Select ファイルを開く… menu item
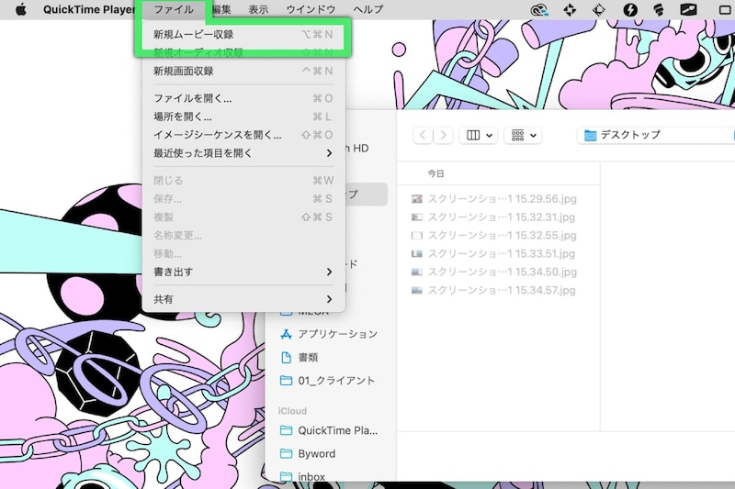The width and height of the screenshot is (735, 489). [243, 98]
